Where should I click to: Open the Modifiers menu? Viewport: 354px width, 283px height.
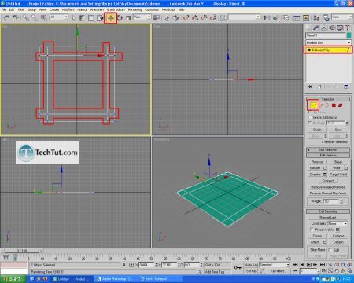click(x=68, y=9)
